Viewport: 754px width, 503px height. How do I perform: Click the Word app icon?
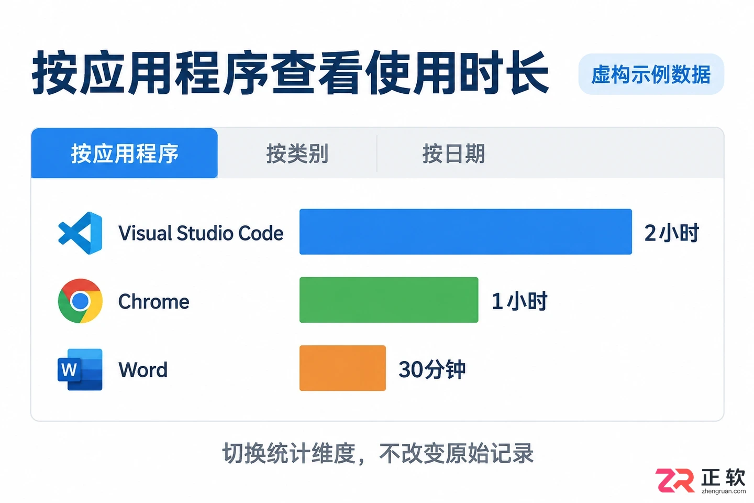coord(80,369)
